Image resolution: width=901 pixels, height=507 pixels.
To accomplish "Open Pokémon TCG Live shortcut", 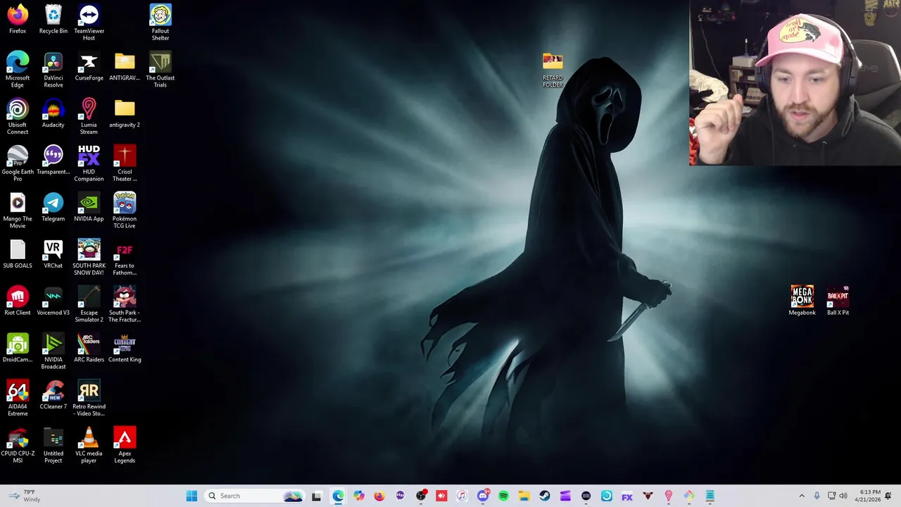I will [x=125, y=210].
